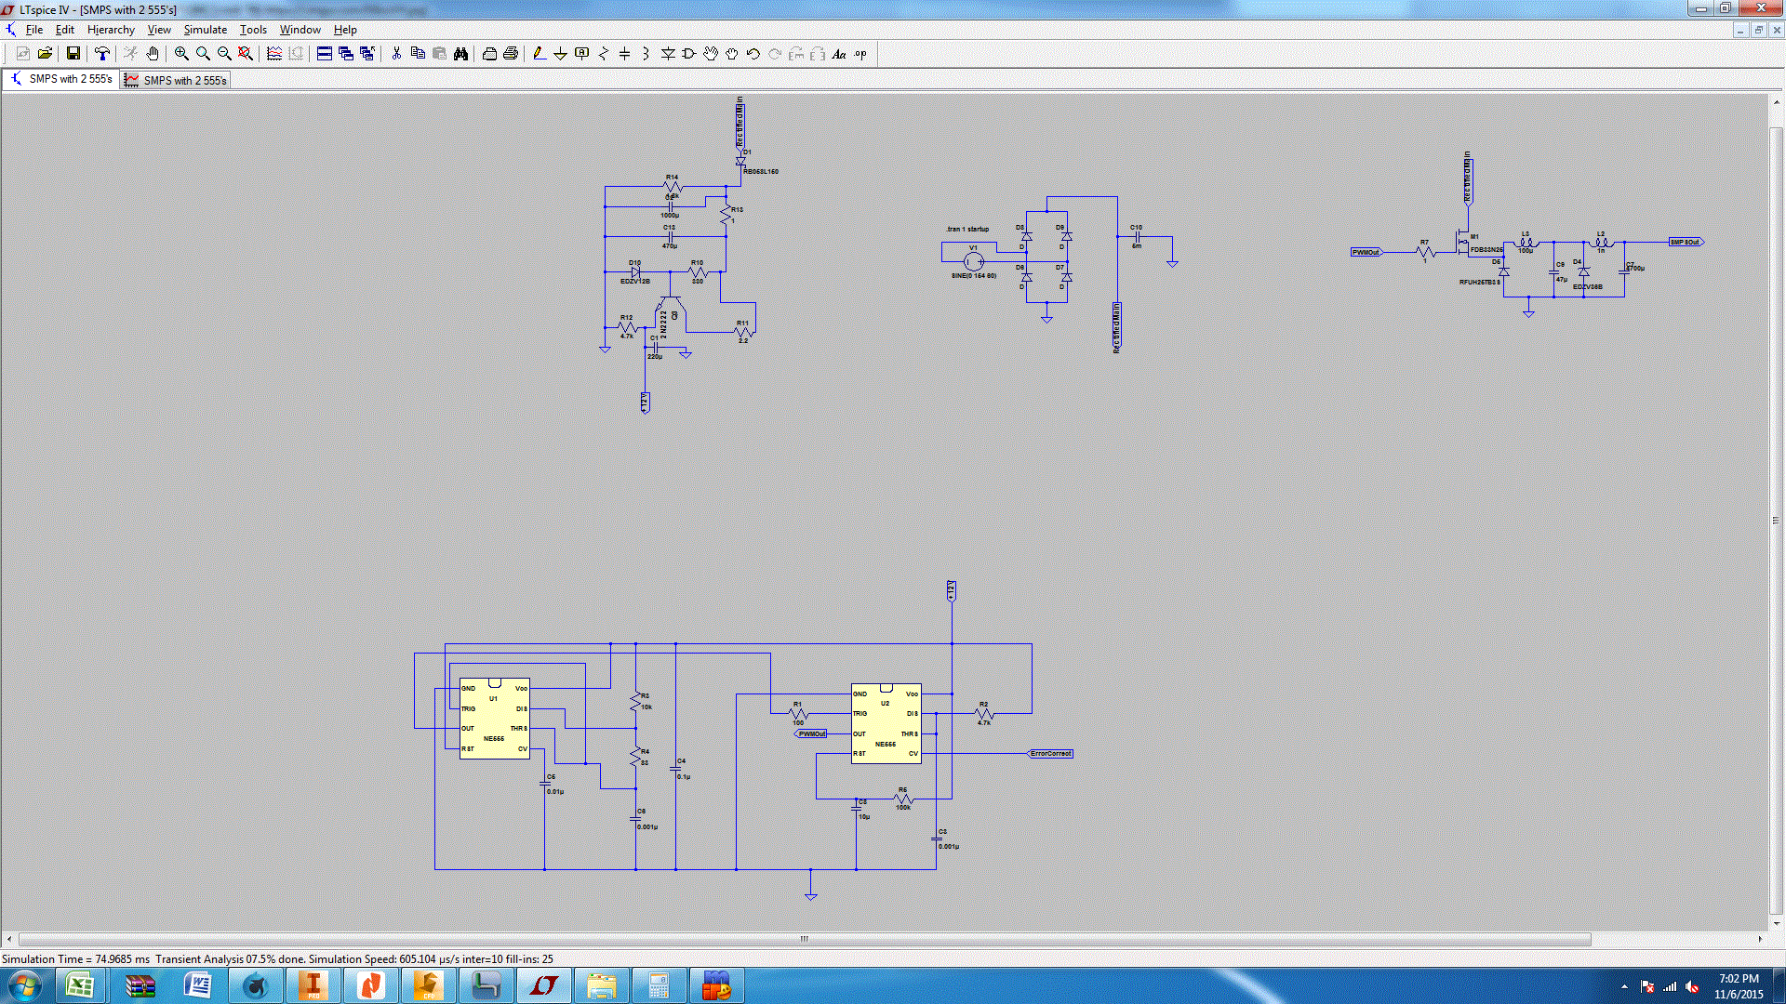The width and height of the screenshot is (1786, 1004).
Task: Click the Cut scissors icon
Action: 396,54
